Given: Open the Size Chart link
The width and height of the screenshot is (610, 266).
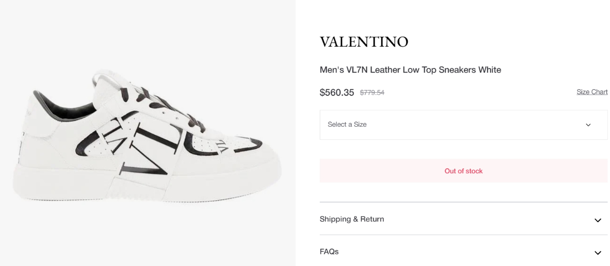Looking at the screenshot, I should 592,92.
